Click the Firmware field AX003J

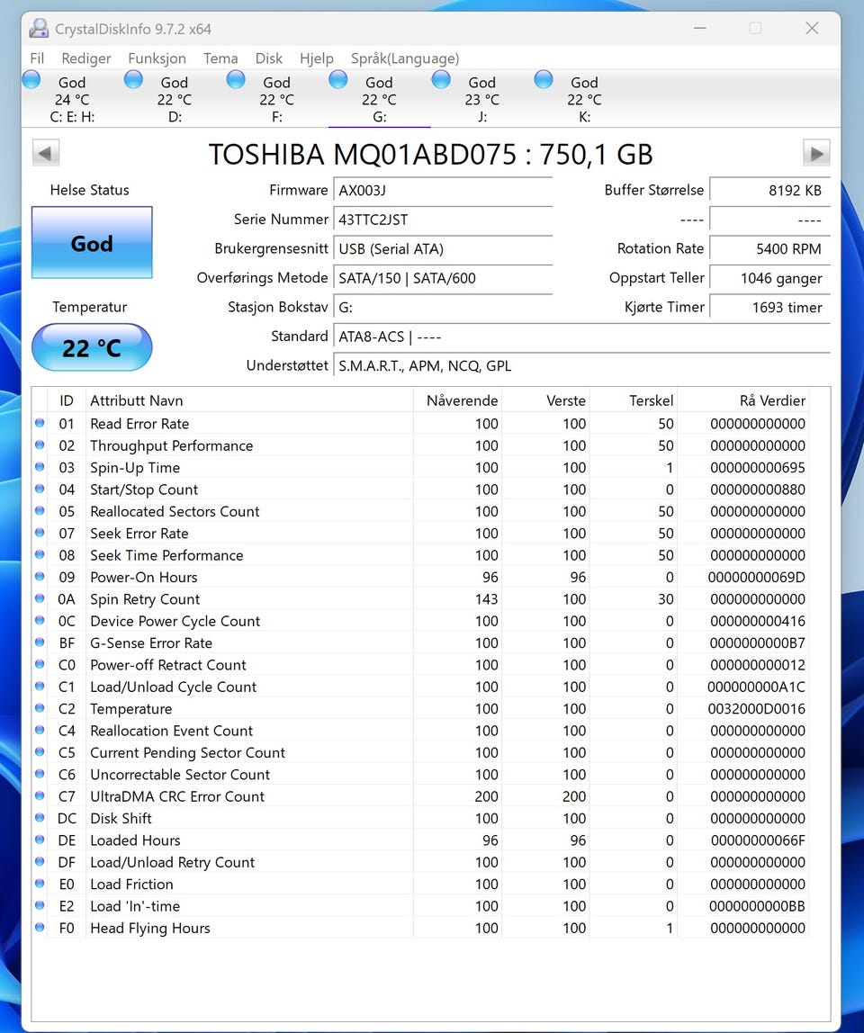443,191
